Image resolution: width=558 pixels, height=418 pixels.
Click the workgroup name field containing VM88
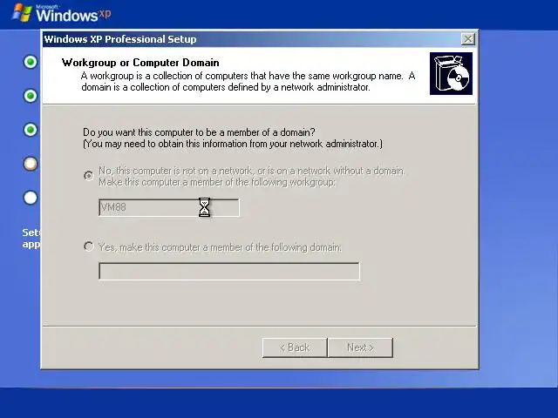169,207
